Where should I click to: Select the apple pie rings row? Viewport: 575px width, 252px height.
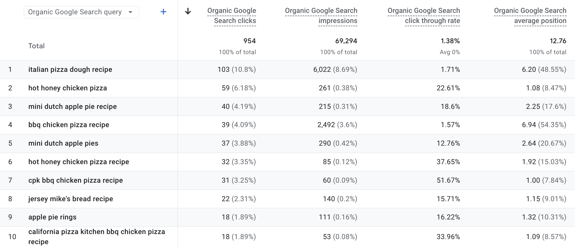click(52, 217)
